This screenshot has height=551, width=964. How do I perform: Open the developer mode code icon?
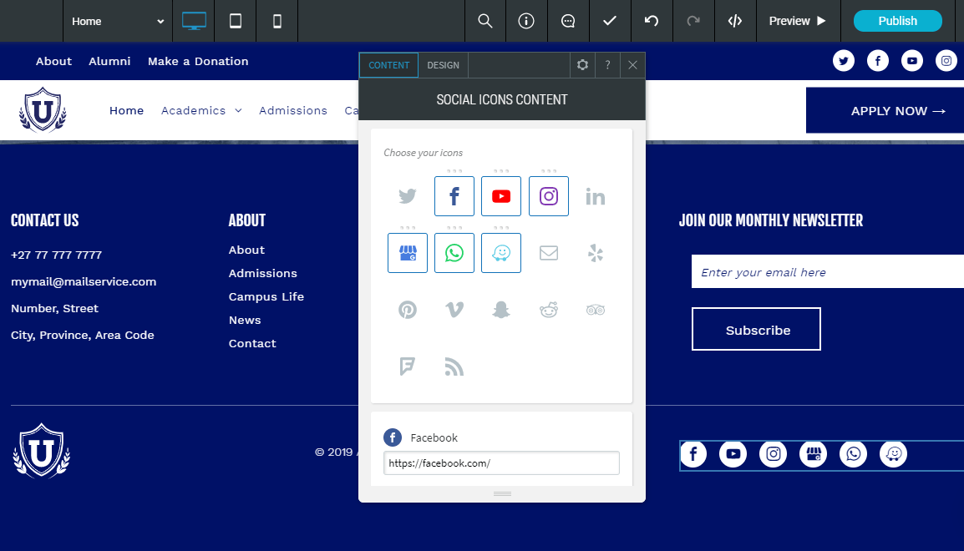[735, 21]
